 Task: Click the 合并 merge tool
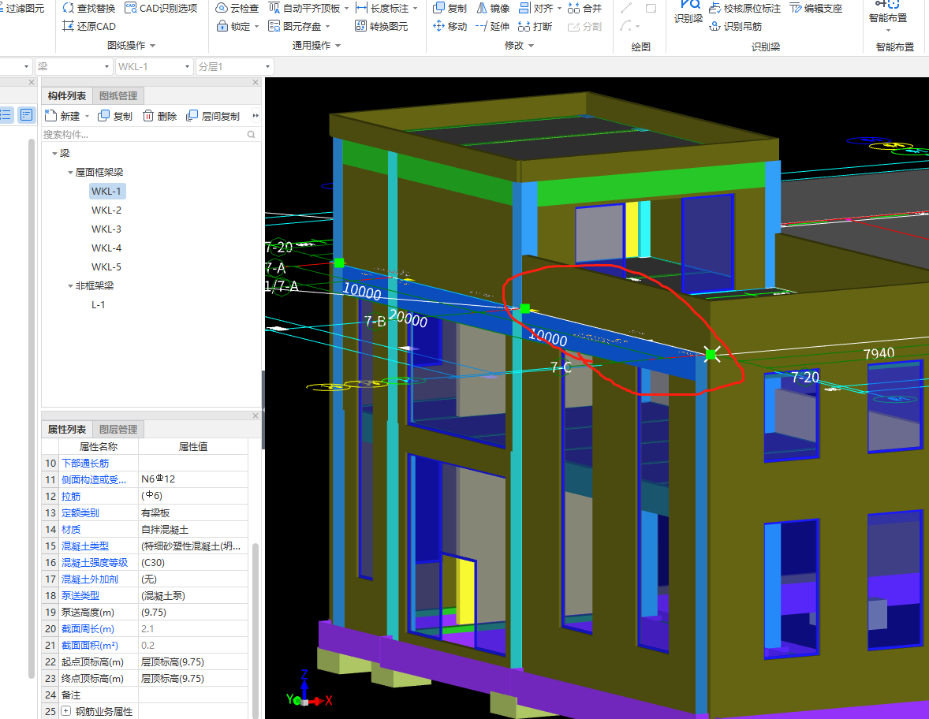click(584, 9)
